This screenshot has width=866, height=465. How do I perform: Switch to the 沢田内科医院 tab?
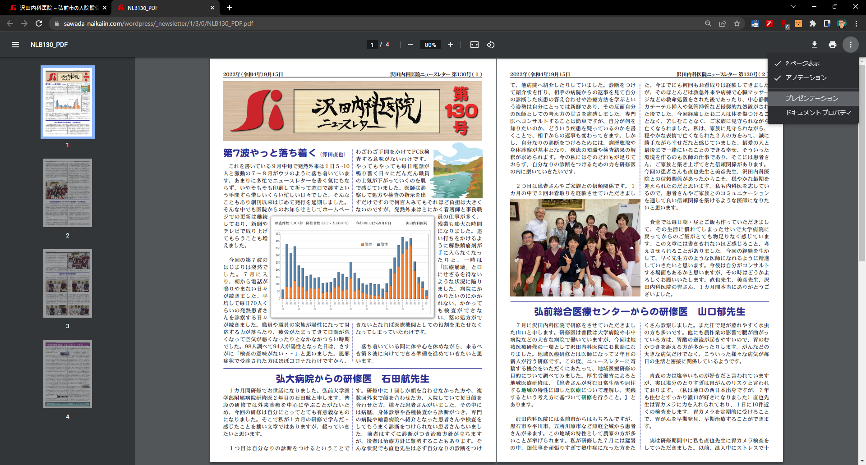pyautogui.click(x=57, y=8)
